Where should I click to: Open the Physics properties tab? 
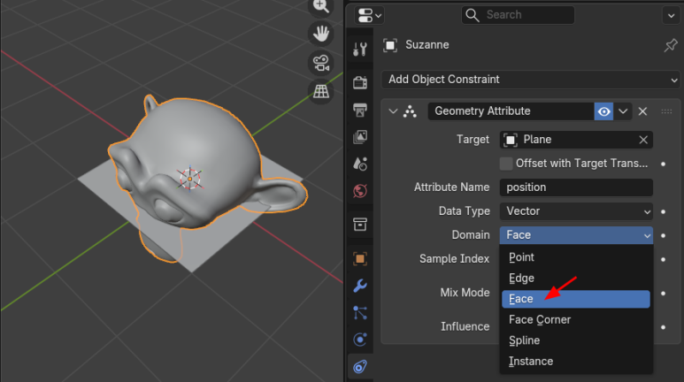tap(360, 340)
